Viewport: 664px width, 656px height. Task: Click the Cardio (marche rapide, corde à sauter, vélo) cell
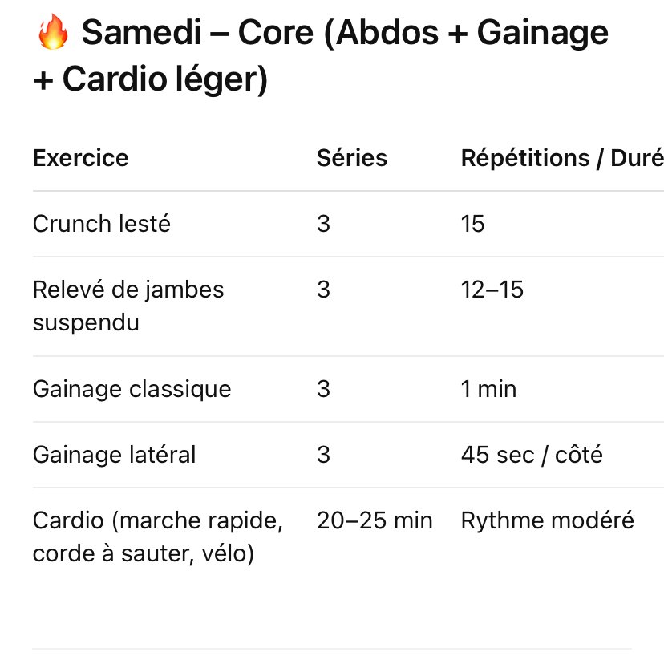[x=158, y=537]
